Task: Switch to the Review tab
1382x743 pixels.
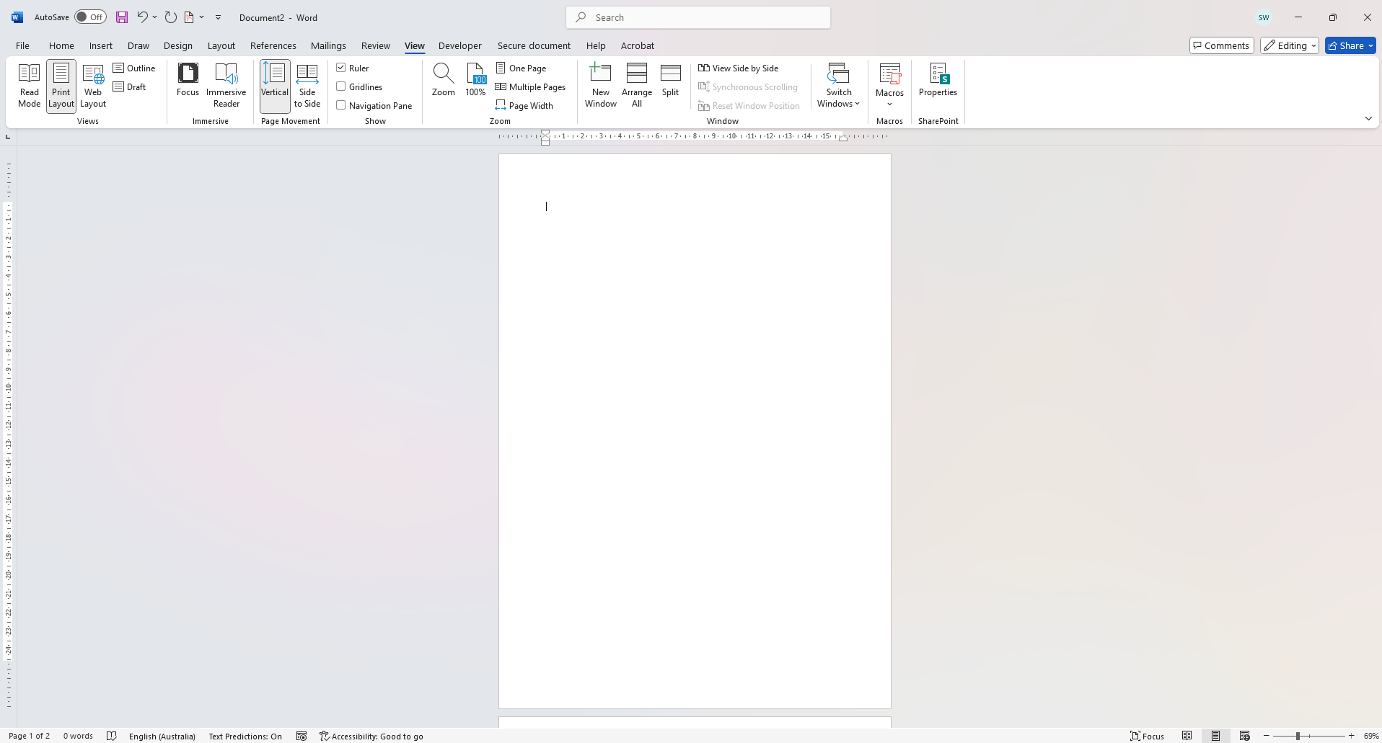Action: (x=375, y=45)
